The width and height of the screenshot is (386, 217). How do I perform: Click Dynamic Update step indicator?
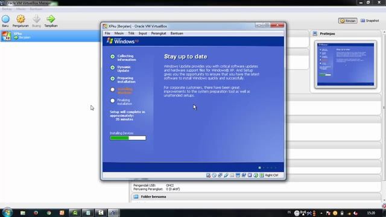[x=113, y=68]
